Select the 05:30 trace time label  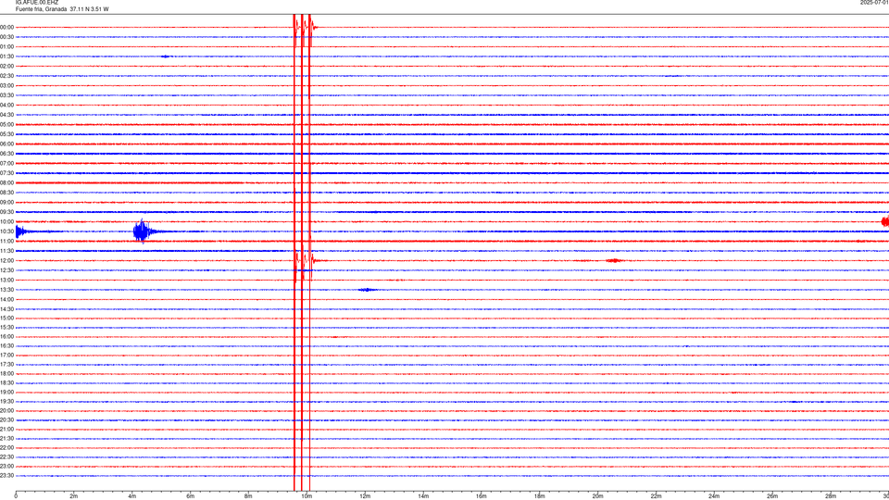(6, 134)
